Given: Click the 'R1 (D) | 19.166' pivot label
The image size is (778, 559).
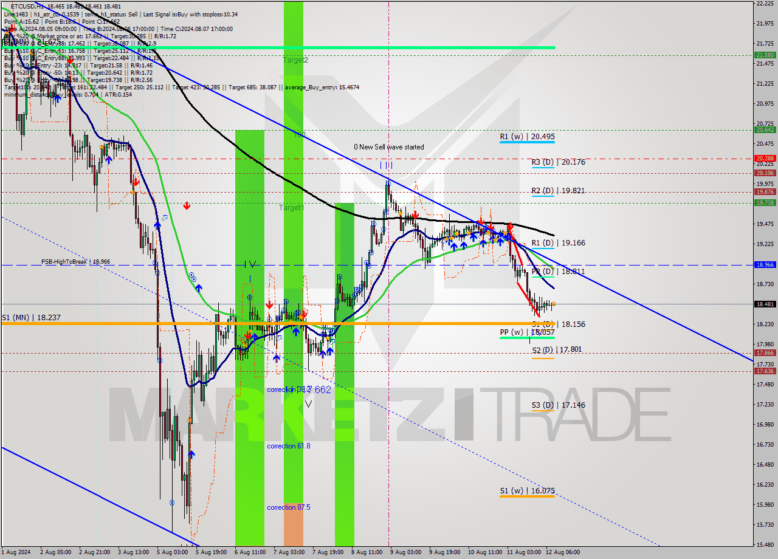Looking at the screenshot, I should click(558, 243).
